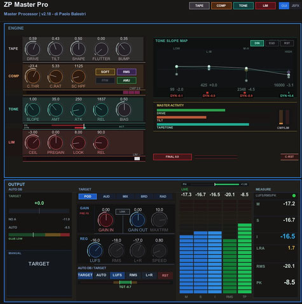Image resolution: width=302 pixels, height=304 pixels.
Task: Select the RAD target preset
Action: click(x=163, y=197)
